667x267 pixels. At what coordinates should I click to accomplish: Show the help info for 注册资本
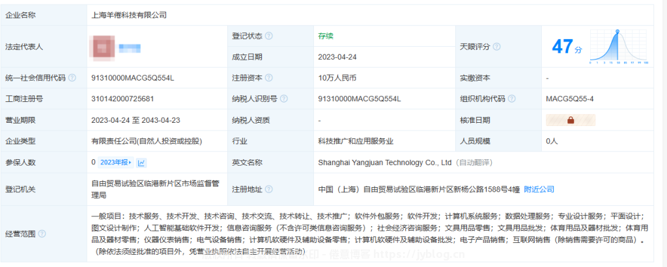coord(269,78)
